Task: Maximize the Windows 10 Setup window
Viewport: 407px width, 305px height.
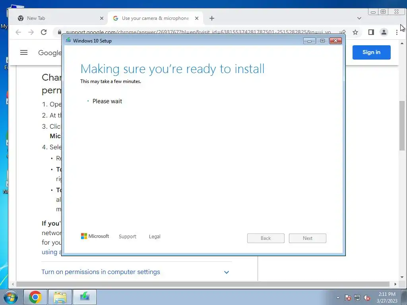Action: tap(322, 41)
